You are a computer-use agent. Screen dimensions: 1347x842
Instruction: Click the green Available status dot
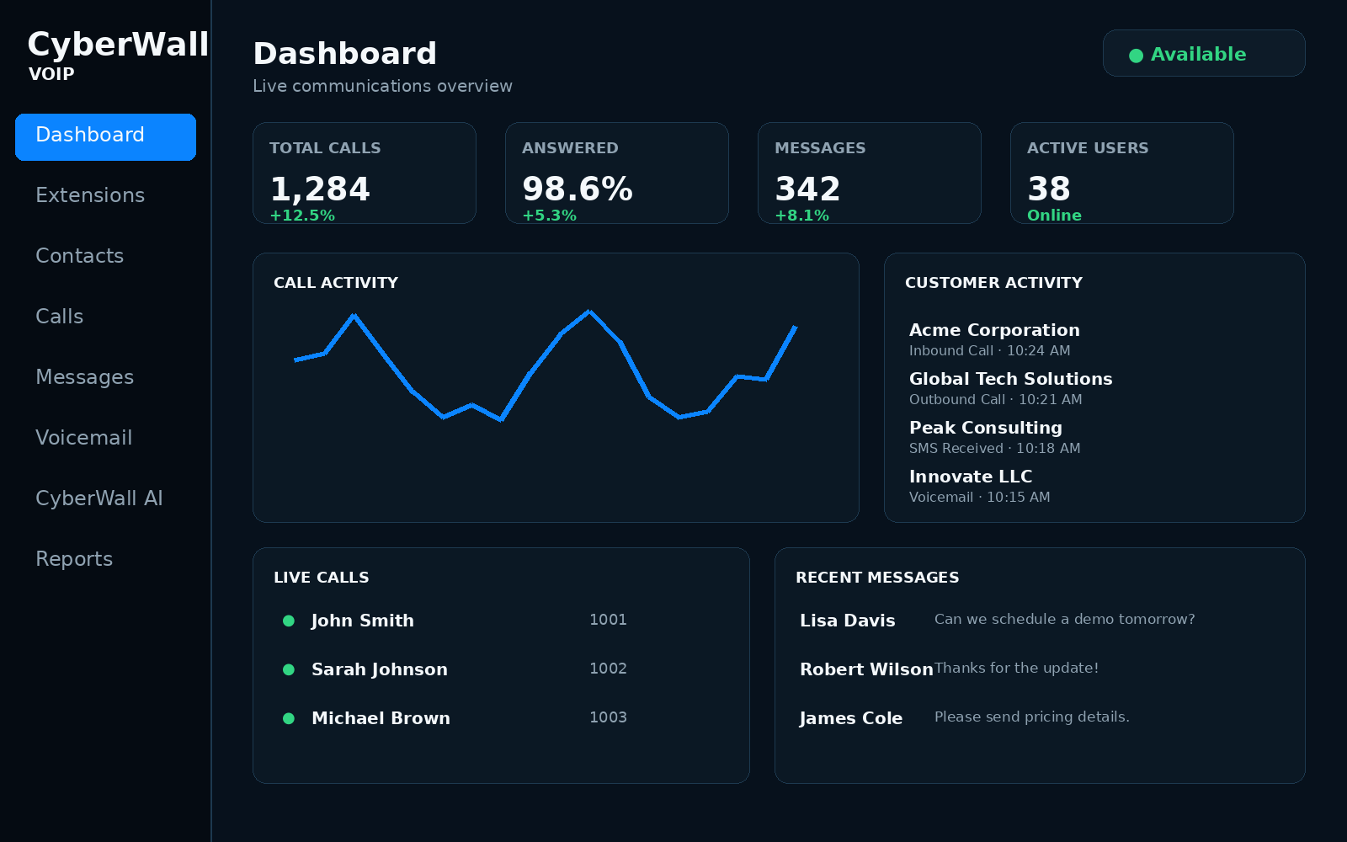click(1136, 56)
